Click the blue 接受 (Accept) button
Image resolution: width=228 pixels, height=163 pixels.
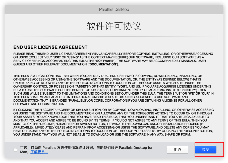(206, 150)
